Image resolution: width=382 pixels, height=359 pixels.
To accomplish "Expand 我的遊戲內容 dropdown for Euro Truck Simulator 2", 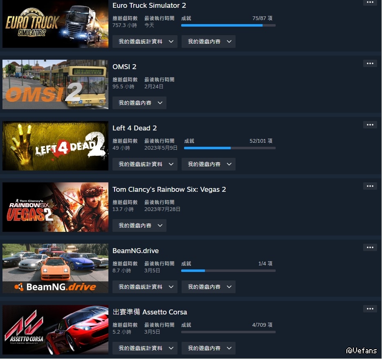I will [x=208, y=42].
